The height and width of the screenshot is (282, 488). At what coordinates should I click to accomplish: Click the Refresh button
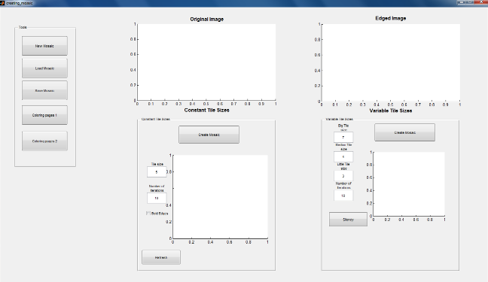tap(161, 257)
